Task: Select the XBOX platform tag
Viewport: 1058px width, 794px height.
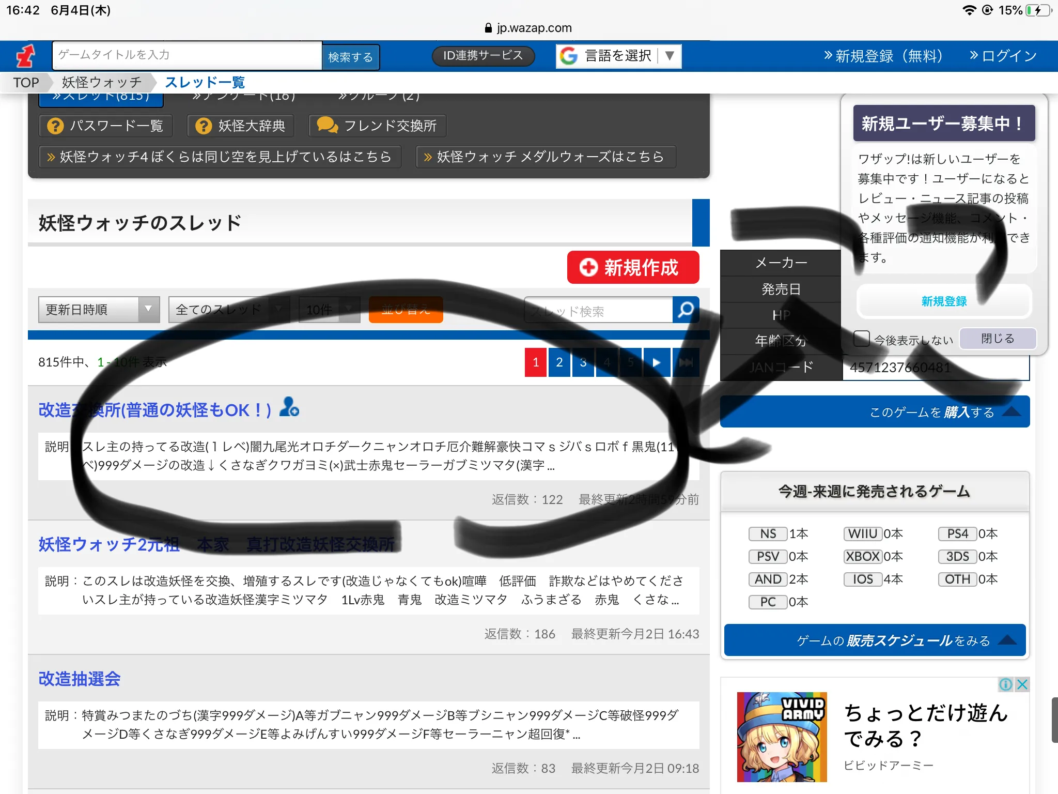Action: [862, 557]
